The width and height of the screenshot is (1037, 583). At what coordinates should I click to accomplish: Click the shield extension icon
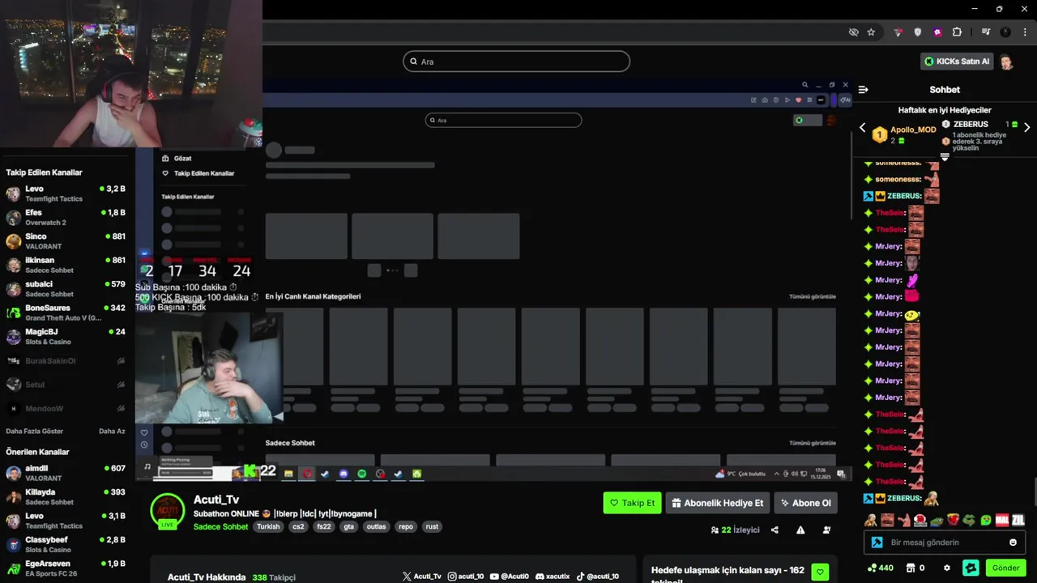pos(918,32)
